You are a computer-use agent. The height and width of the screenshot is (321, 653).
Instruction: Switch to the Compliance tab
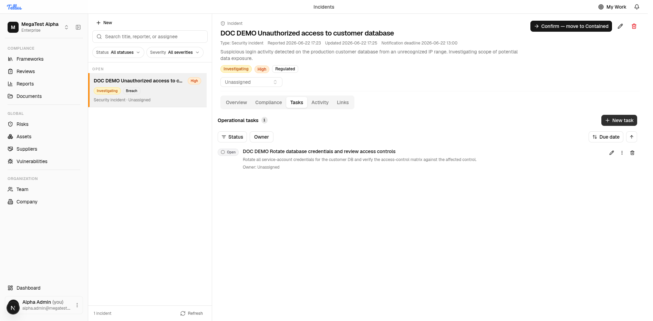pos(269,102)
